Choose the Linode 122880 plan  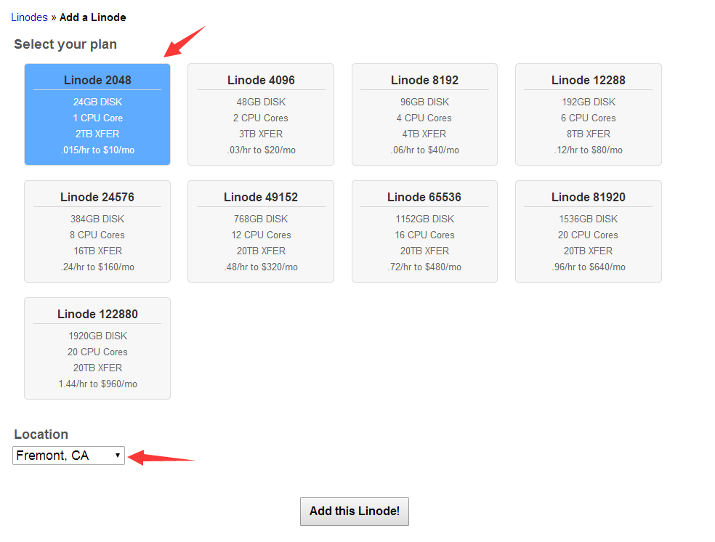[97, 348]
